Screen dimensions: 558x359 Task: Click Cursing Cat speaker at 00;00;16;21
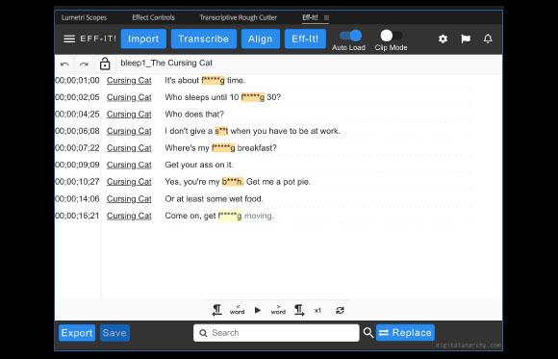click(129, 216)
